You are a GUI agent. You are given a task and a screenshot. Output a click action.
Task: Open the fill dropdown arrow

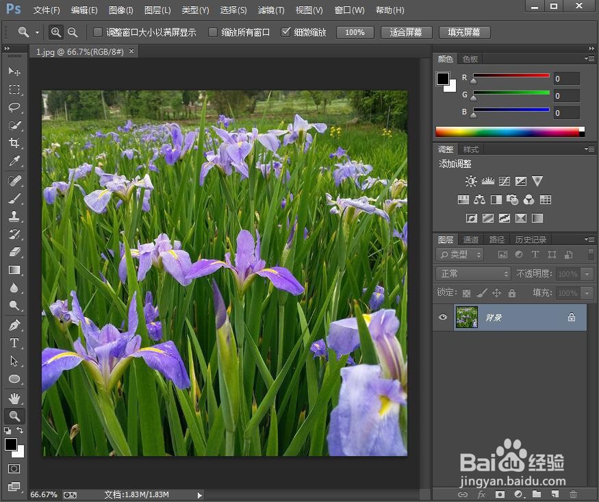point(587,293)
